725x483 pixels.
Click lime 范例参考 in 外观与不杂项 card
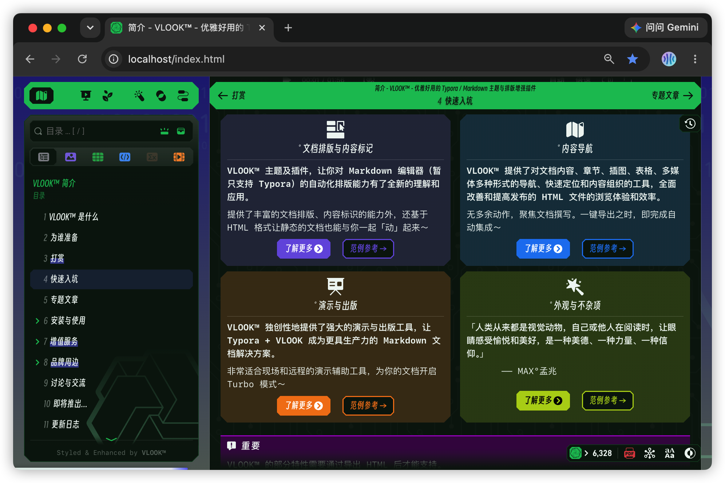pyautogui.click(x=607, y=400)
